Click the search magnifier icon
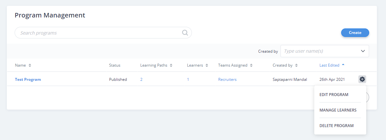386x140 pixels. click(185, 33)
